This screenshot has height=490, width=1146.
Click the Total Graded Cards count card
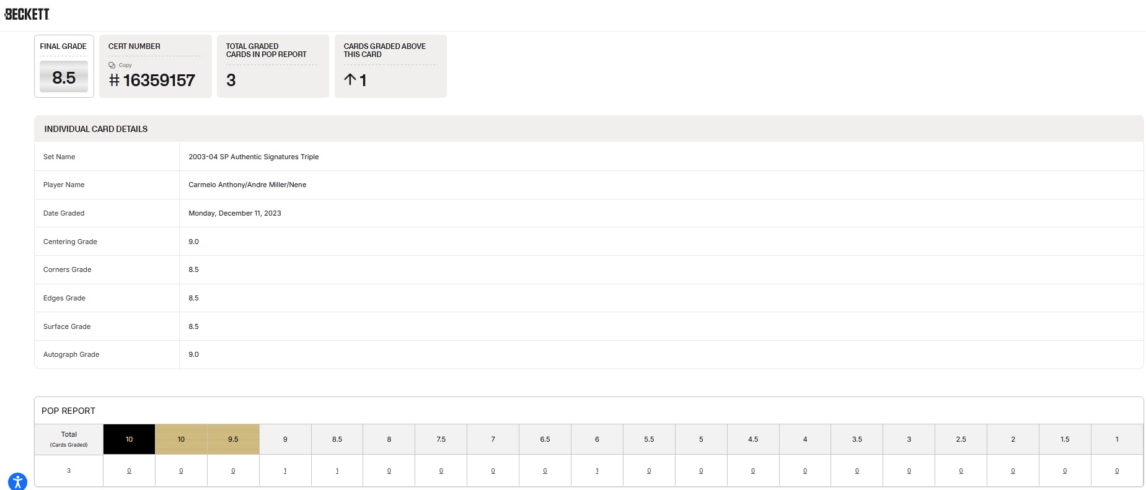point(273,66)
